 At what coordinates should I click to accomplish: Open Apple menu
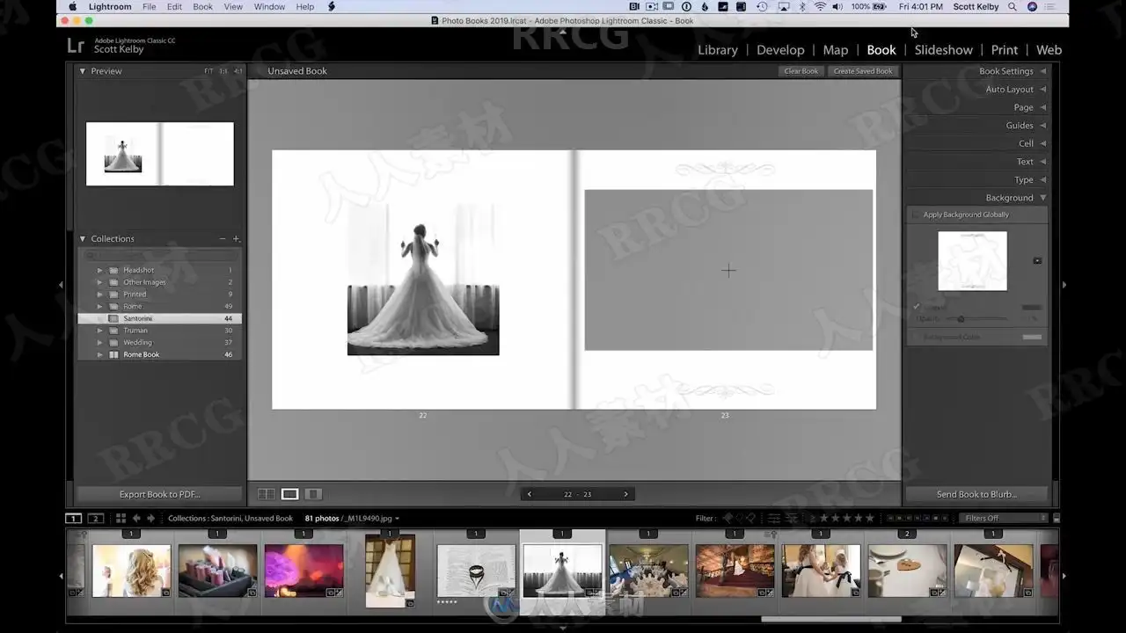pos(73,6)
